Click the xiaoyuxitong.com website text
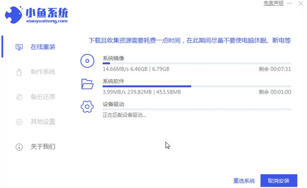The width and height of the screenshot is (307, 188). click(46, 21)
